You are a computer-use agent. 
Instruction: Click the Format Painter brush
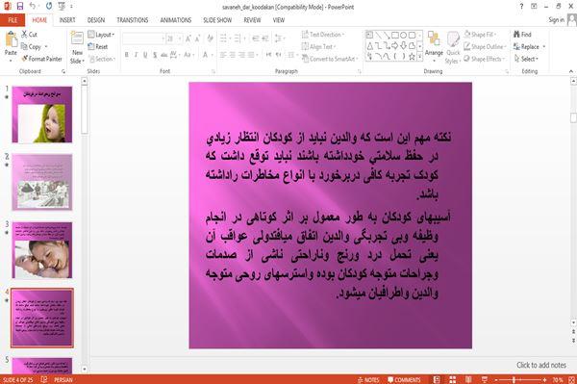coord(42,59)
